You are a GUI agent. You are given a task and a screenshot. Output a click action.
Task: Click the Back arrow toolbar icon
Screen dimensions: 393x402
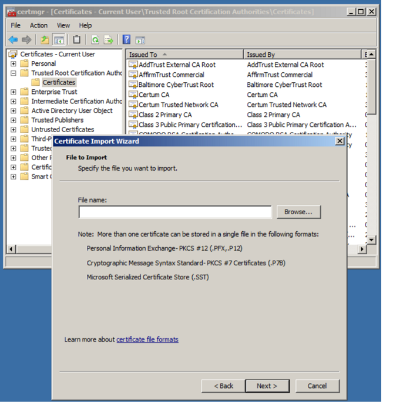(x=13, y=40)
